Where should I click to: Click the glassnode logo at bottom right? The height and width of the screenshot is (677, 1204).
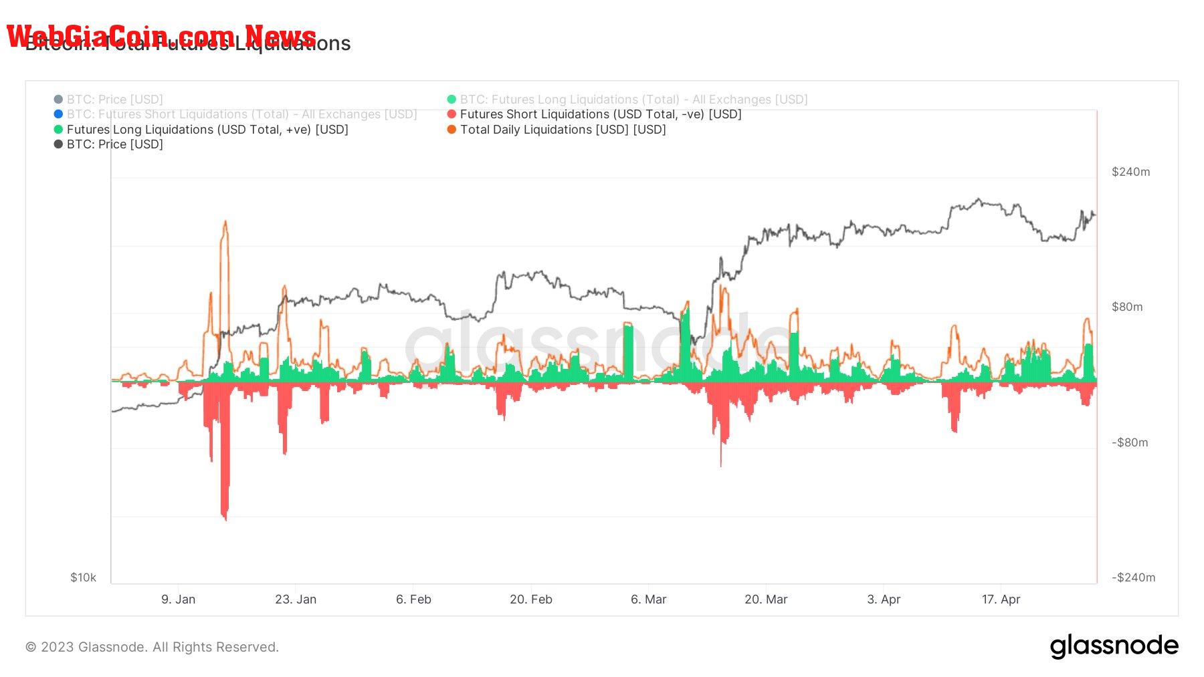point(1114,646)
